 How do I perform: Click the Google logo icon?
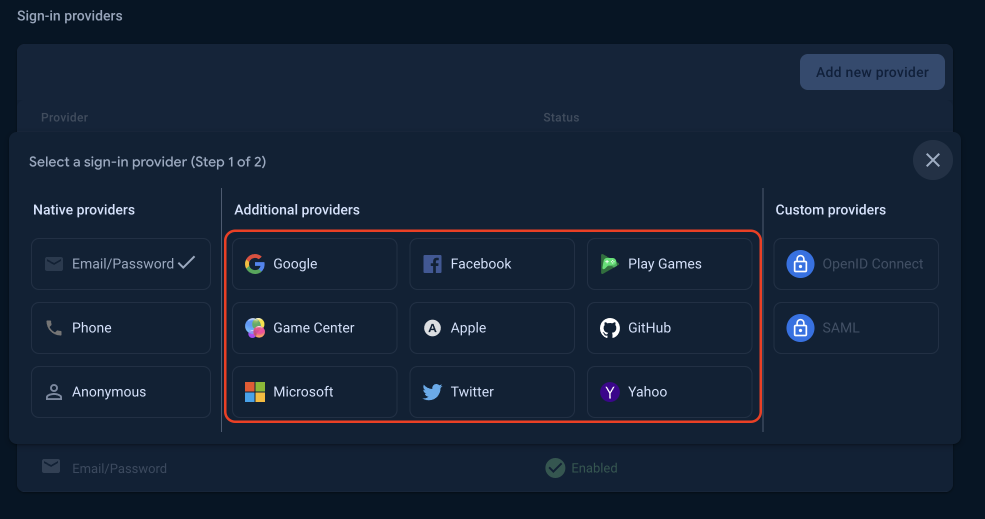point(254,264)
